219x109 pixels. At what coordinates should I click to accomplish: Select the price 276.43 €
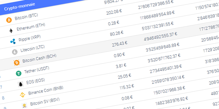(120, 44)
